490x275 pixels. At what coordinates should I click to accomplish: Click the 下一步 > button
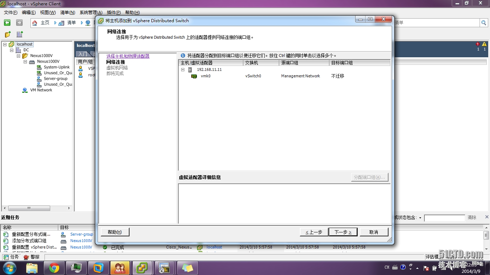pos(343,232)
